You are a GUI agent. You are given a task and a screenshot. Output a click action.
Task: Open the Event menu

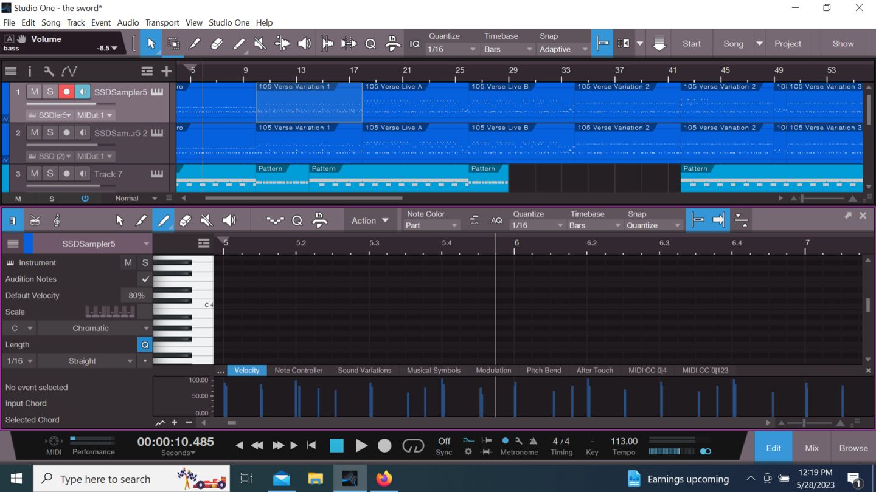coord(101,22)
